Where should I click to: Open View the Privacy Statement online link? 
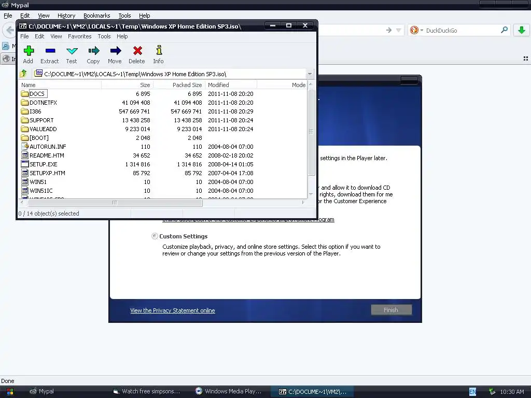172,310
